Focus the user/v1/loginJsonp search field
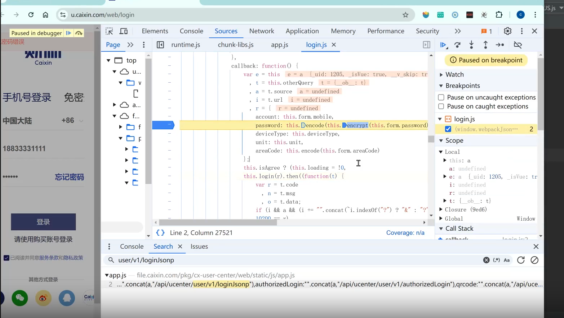 pyautogui.click(x=299, y=260)
